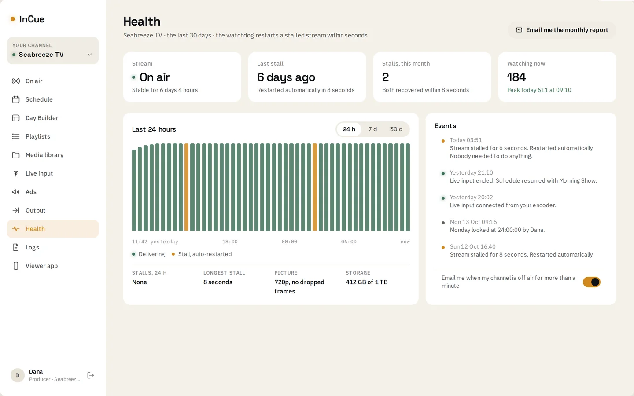Open the Stream On air status card
This screenshot has width=634, height=396.
coord(182,77)
